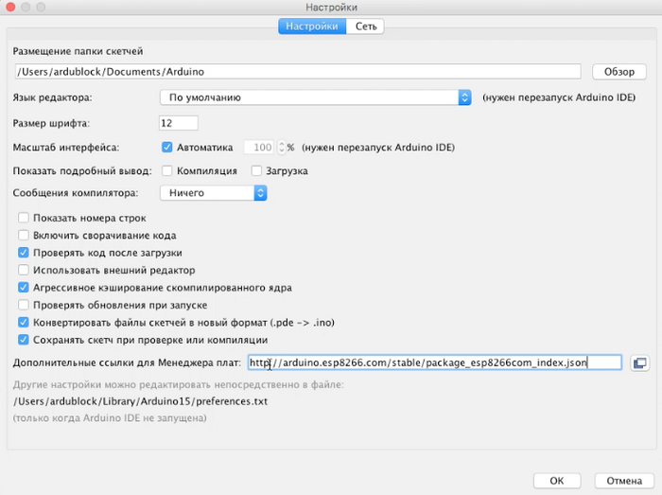Check Использовать внешний редактор option
662x495 pixels.
click(24, 271)
